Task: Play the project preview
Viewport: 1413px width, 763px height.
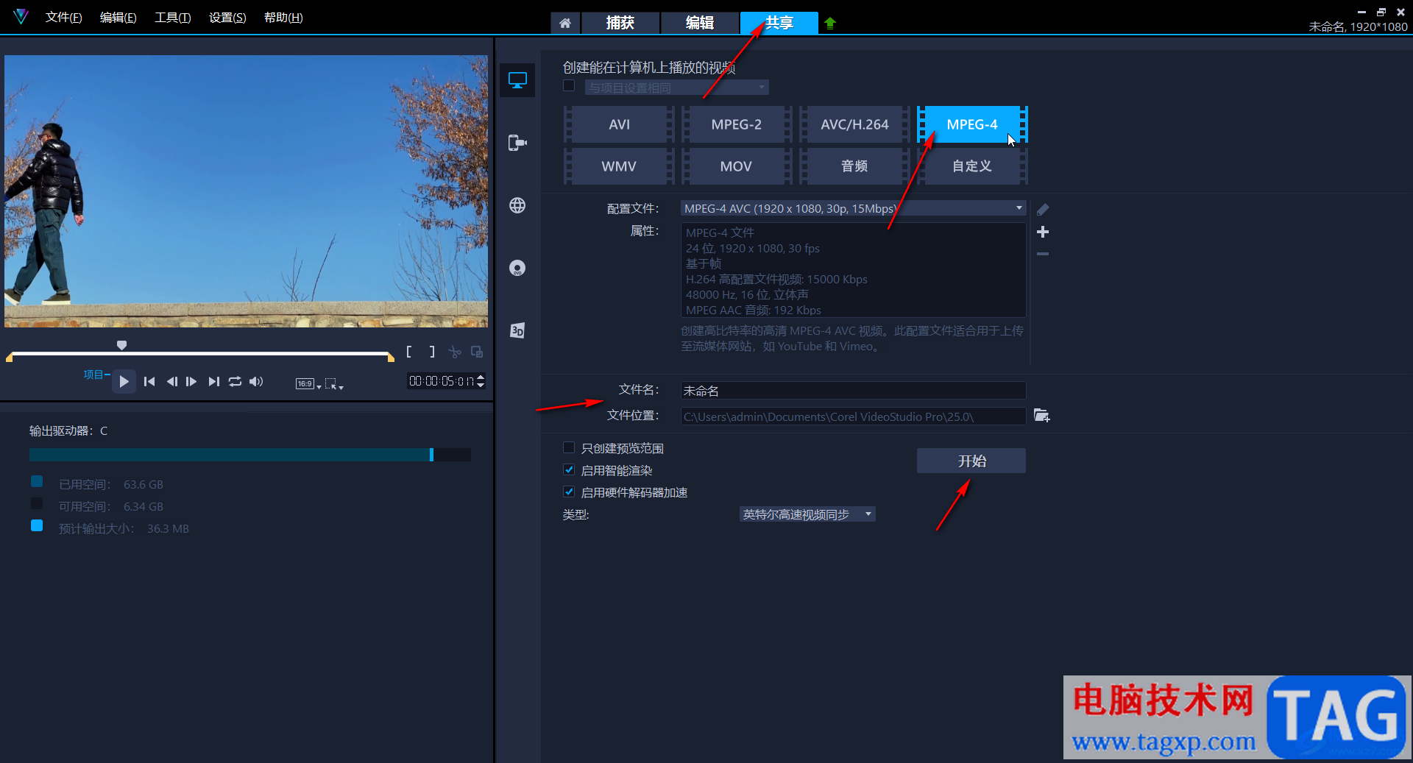Action: click(x=124, y=381)
